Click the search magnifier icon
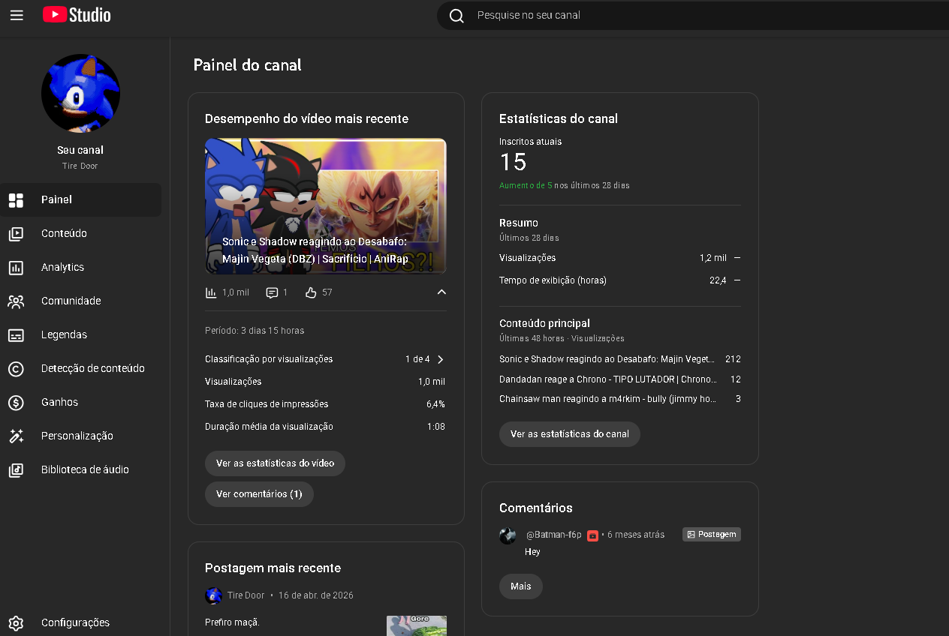The width and height of the screenshot is (949, 636). pyautogui.click(x=456, y=16)
